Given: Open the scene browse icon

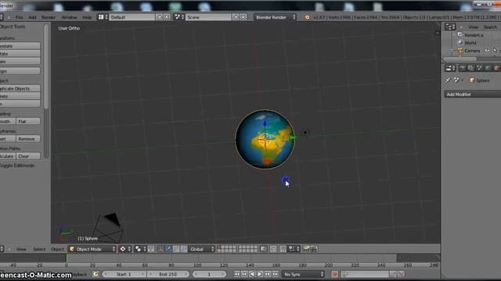Looking at the screenshot, I should (x=179, y=17).
